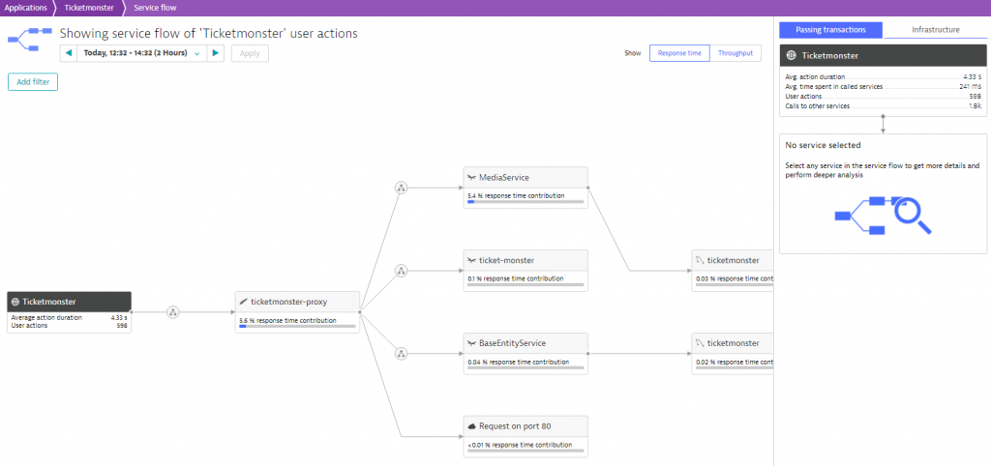Open the Infrastructure tab
This screenshot has width=991, height=466.
pos(935,30)
